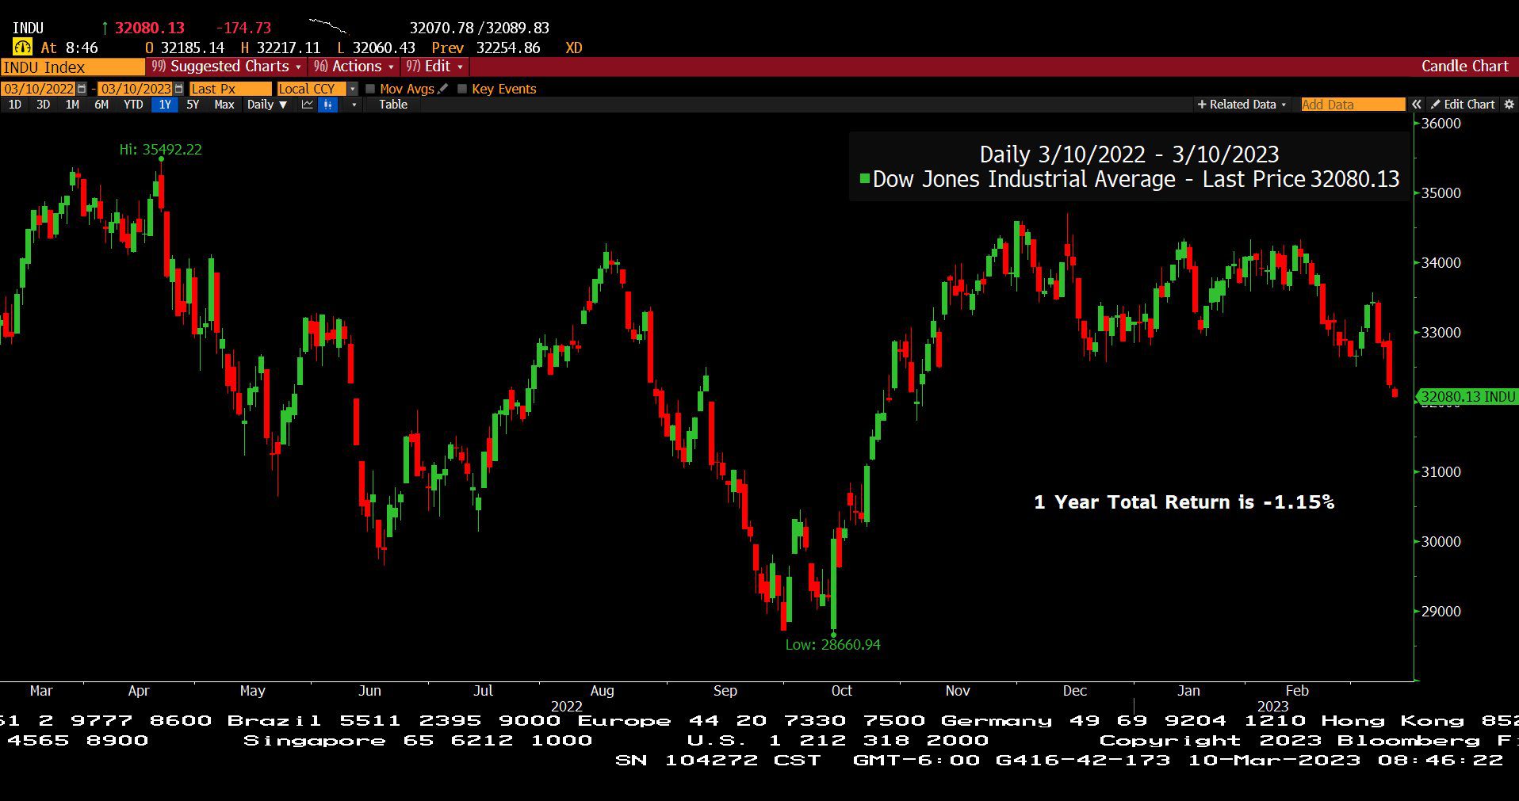This screenshot has width=1519, height=801.
Task: Change the Daily periodicity dropdown
Action: (x=266, y=105)
